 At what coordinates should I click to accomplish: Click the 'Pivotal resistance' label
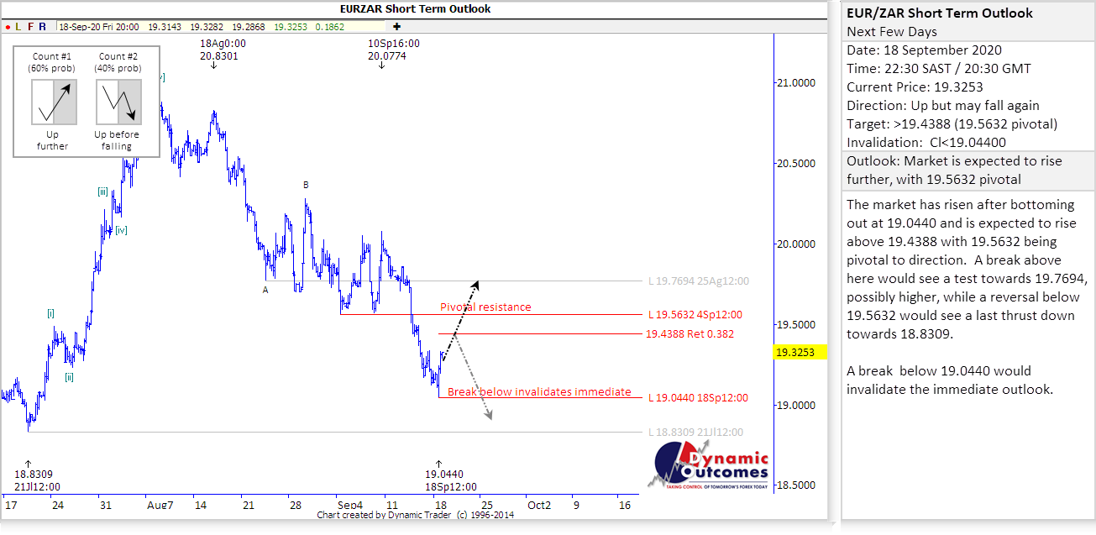click(485, 307)
